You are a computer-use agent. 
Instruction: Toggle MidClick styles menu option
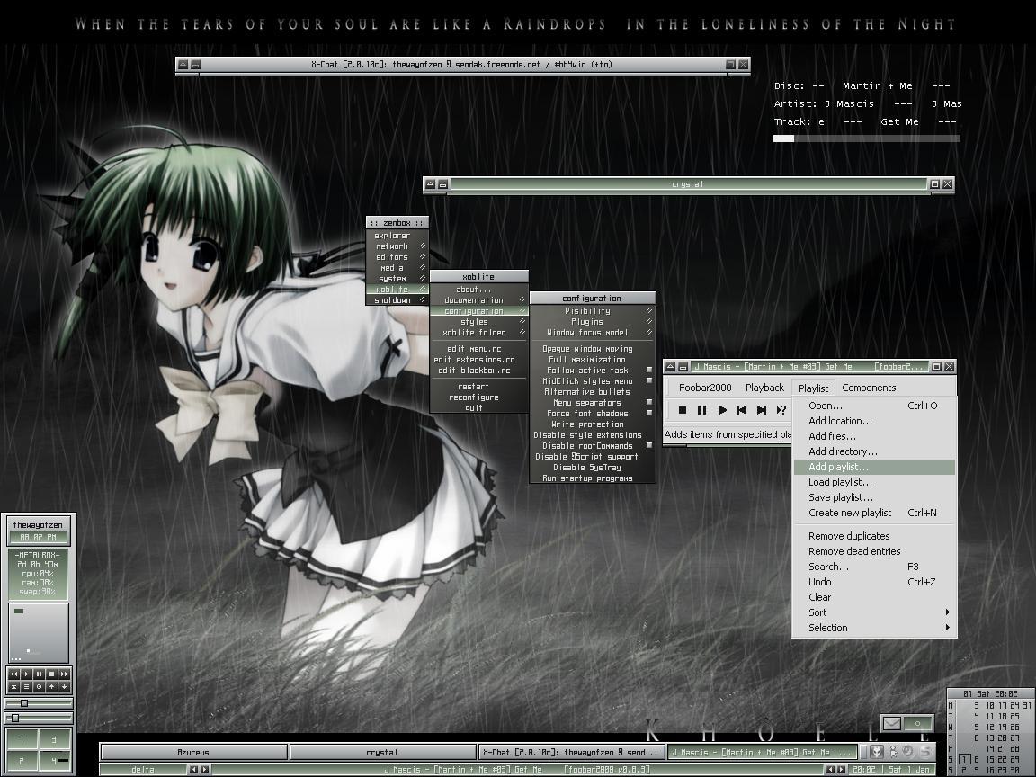click(592, 381)
